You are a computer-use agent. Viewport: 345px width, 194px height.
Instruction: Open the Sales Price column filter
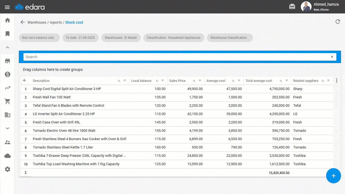pos(200,81)
